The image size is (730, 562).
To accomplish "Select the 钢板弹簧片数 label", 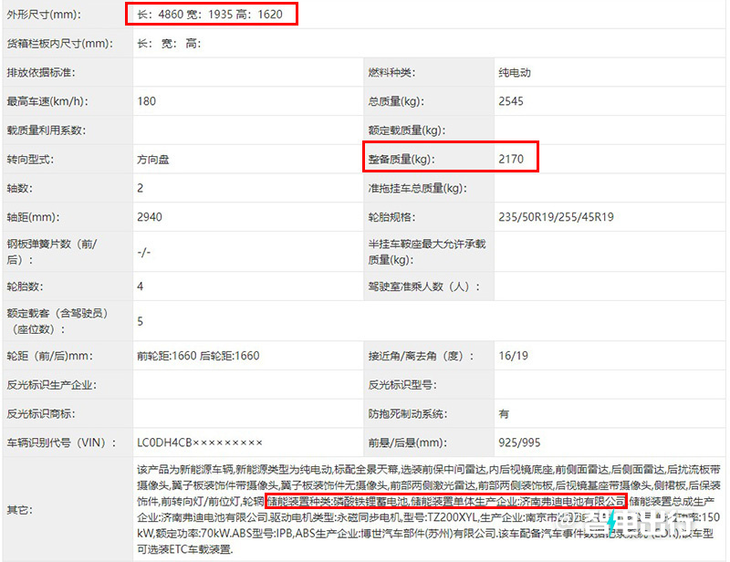I will pyautogui.click(x=52, y=252).
